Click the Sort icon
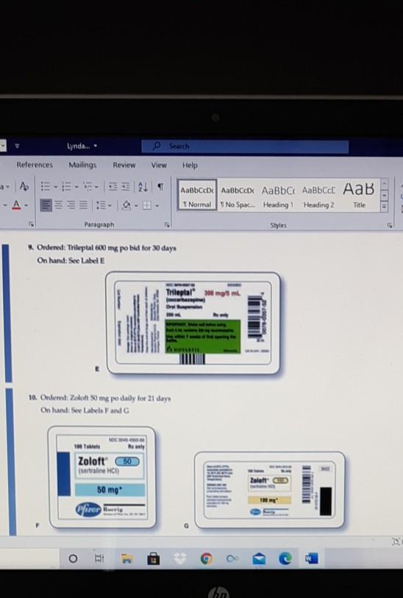Image resolution: width=403 pixels, height=598 pixels. (143, 187)
